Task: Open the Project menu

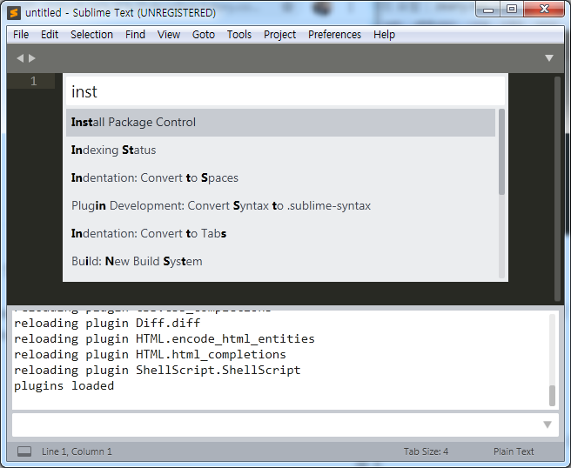Action: (x=279, y=35)
